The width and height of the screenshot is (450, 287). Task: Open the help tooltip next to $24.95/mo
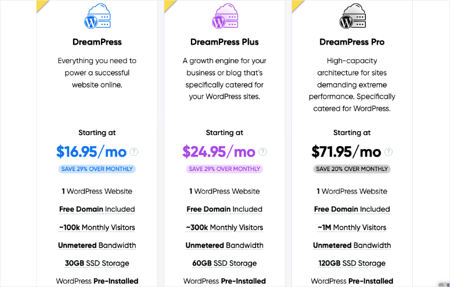coord(262,152)
